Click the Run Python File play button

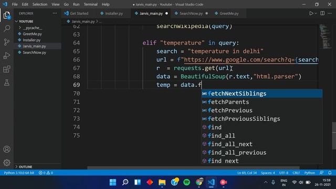311,13
